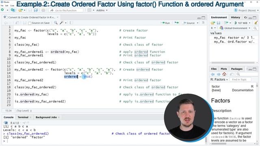Click the workspace panes grid icon
260x146 pixels.
89,10
